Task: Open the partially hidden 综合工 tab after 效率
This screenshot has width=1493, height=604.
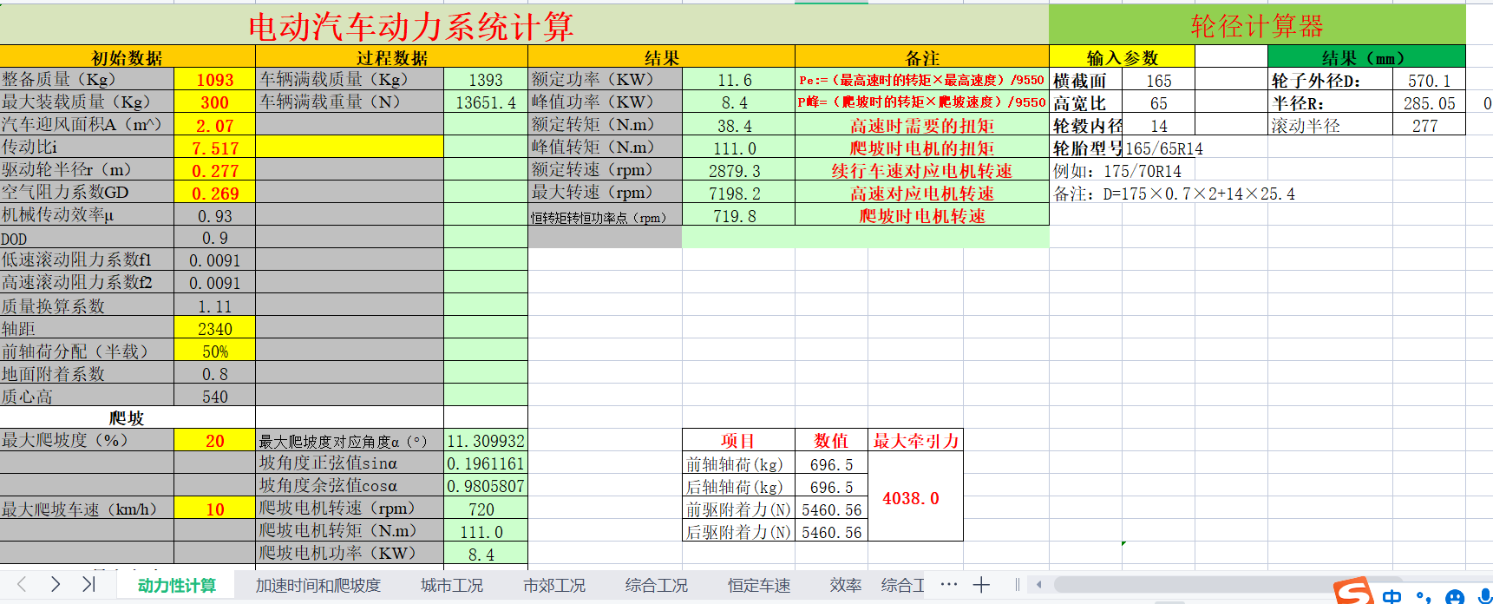Action: 903,586
